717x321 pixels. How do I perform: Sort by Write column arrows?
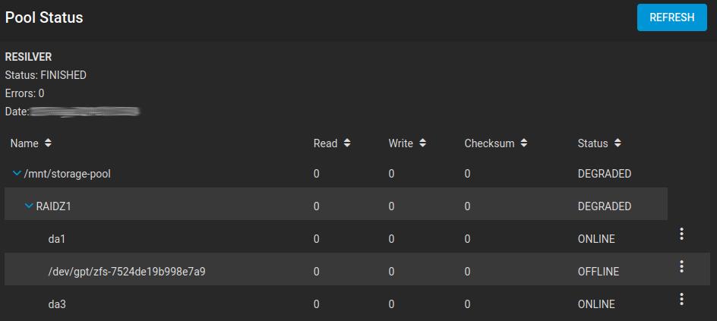coord(422,143)
